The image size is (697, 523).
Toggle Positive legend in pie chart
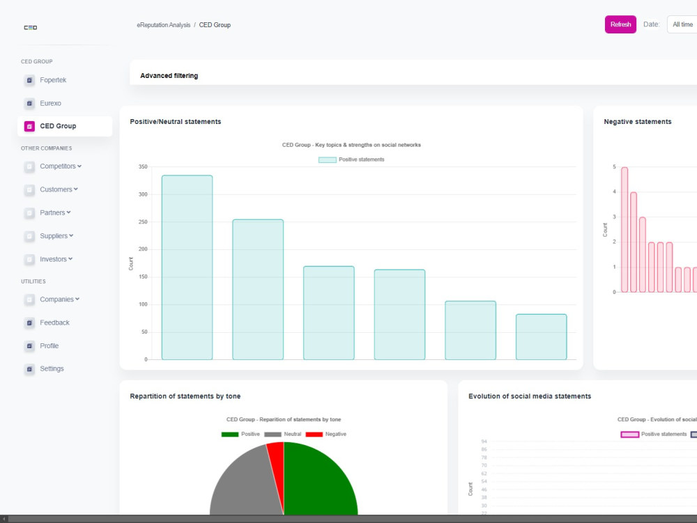click(240, 434)
